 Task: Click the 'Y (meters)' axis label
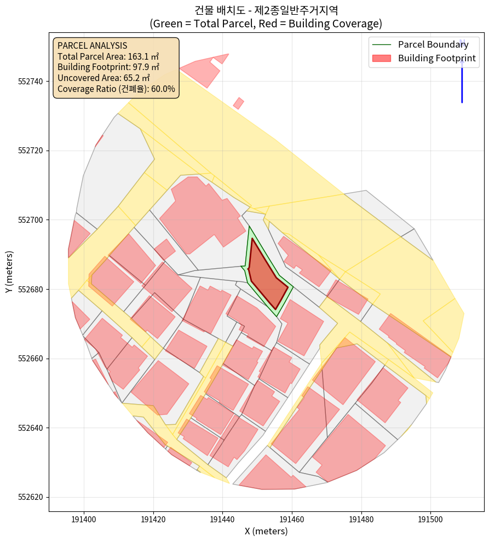pyautogui.click(x=9, y=272)
